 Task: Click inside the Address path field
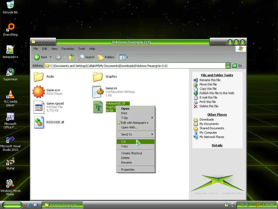pyautogui.click(x=135, y=66)
